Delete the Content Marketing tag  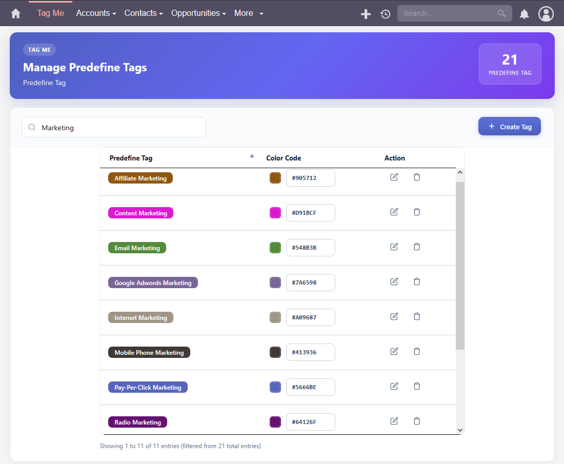click(416, 212)
